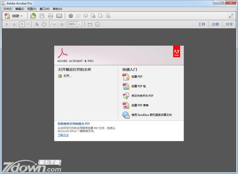Expand the 工具 (Tools) pane
The height and width of the screenshot is (174, 238).
[202, 24]
